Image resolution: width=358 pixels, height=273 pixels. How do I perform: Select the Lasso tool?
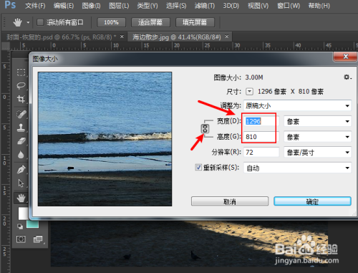21,85
